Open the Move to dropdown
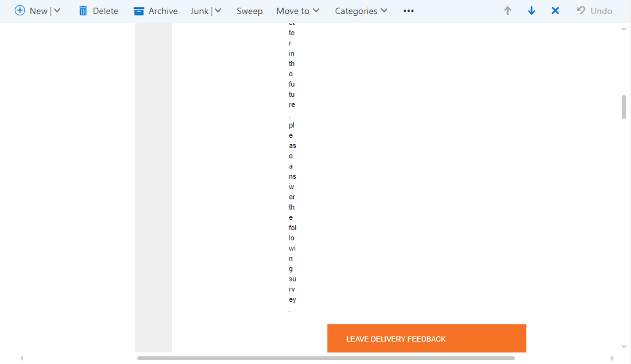The width and height of the screenshot is (631, 364). 298,11
